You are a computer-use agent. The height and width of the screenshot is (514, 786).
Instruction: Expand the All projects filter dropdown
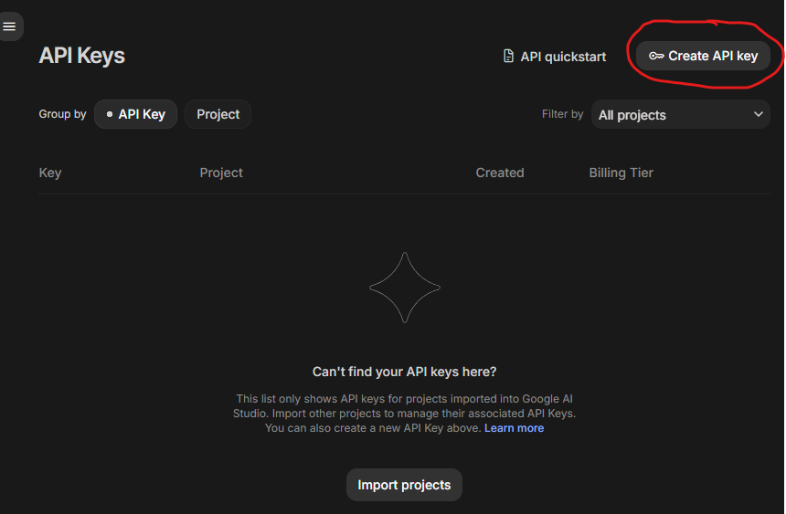pos(681,115)
